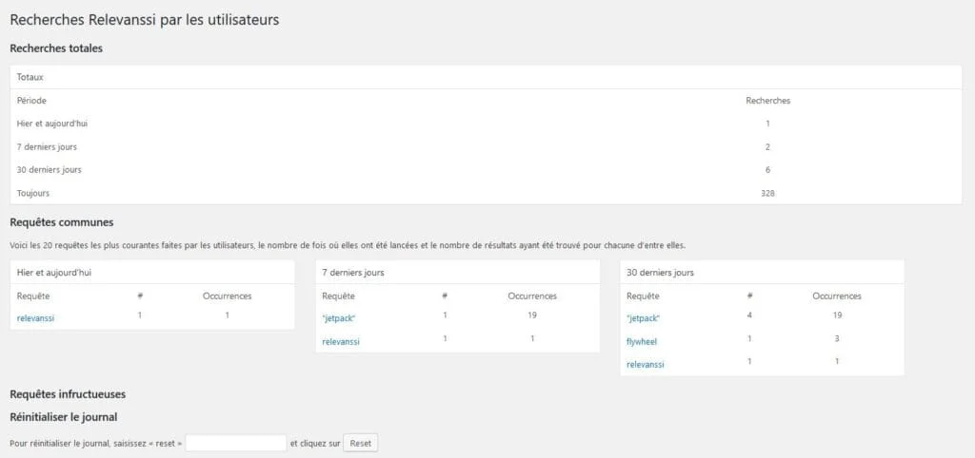Click relevanssi link in 30 derniers jours panel

pyautogui.click(x=645, y=364)
